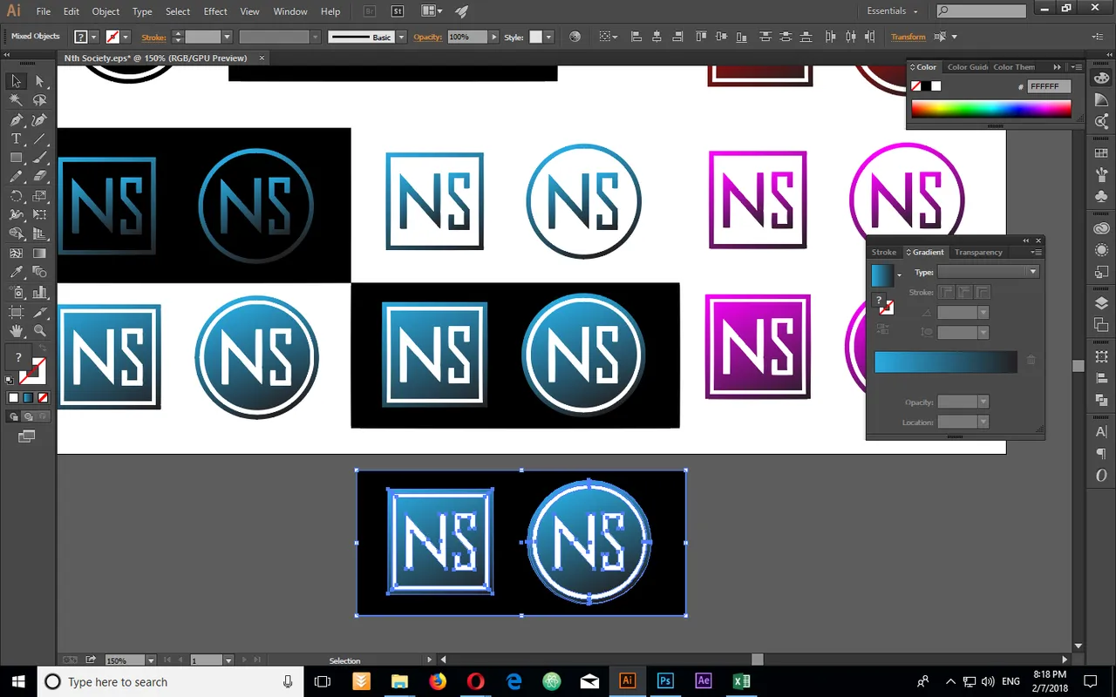The height and width of the screenshot is (697, 1116).
Task: Select the Line Segment tool
Action: pyautogui.click(x=39, y=139)
